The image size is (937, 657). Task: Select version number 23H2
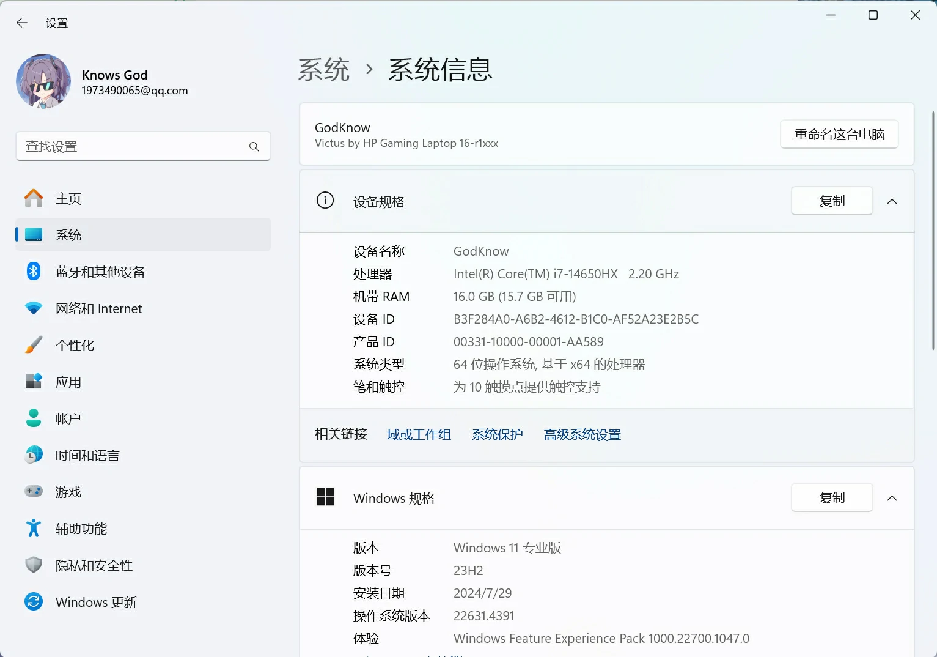pos(468,571)
